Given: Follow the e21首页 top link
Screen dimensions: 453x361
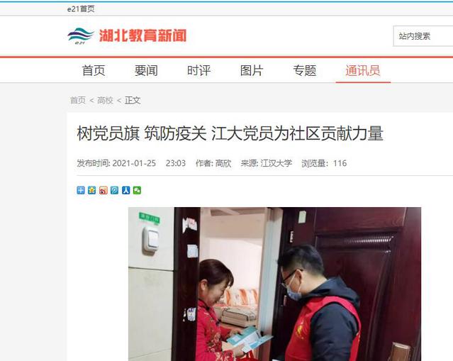Looking at the screenshot, I should click(x=81, y=9).
